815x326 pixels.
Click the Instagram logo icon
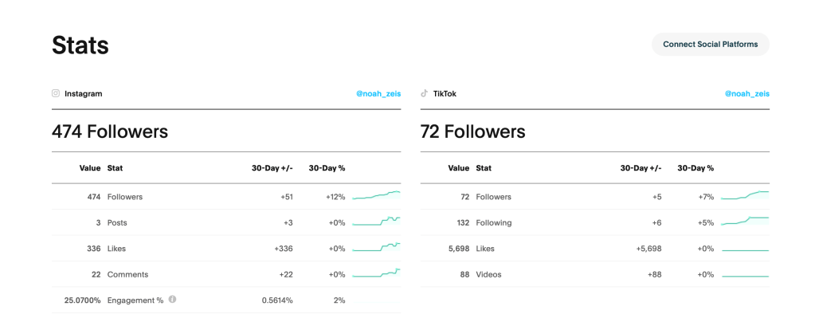(56, 93)
